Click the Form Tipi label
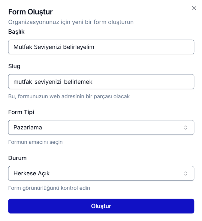 (x=21, y=112)
